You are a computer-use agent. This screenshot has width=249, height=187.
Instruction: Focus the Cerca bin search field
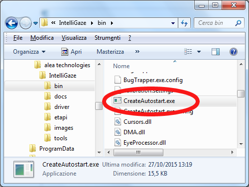click(x=219, y=23)
